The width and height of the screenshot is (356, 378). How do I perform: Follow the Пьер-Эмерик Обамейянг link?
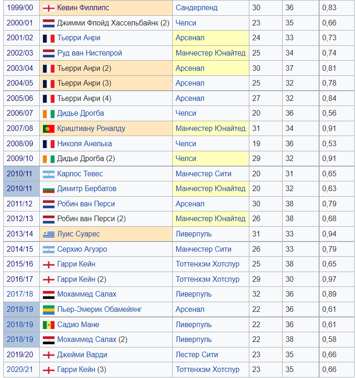point(100,310)
